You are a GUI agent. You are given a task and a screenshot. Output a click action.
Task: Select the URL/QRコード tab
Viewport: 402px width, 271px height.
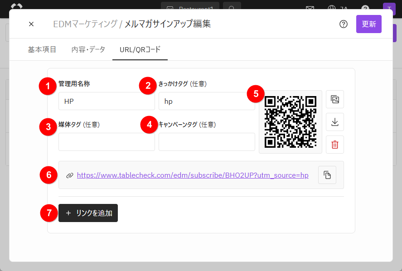point(140,49)
